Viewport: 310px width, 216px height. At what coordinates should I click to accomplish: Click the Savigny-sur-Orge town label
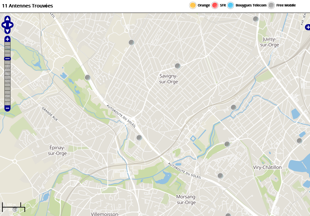[x=169, y=79]
